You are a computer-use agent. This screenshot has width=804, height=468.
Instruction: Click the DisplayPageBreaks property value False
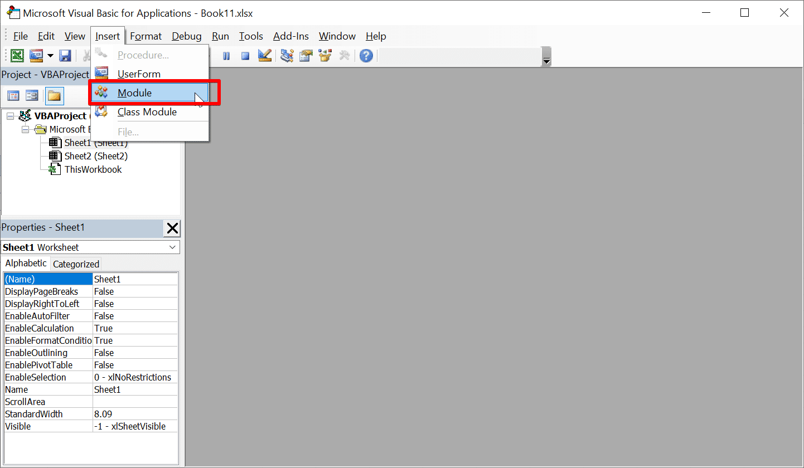pyautogui.click(x=135, y=291)
